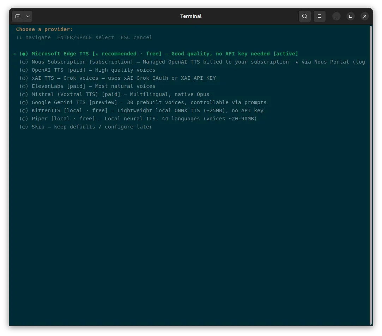Select ElevenLabs paid provider option

coord(87,86)
